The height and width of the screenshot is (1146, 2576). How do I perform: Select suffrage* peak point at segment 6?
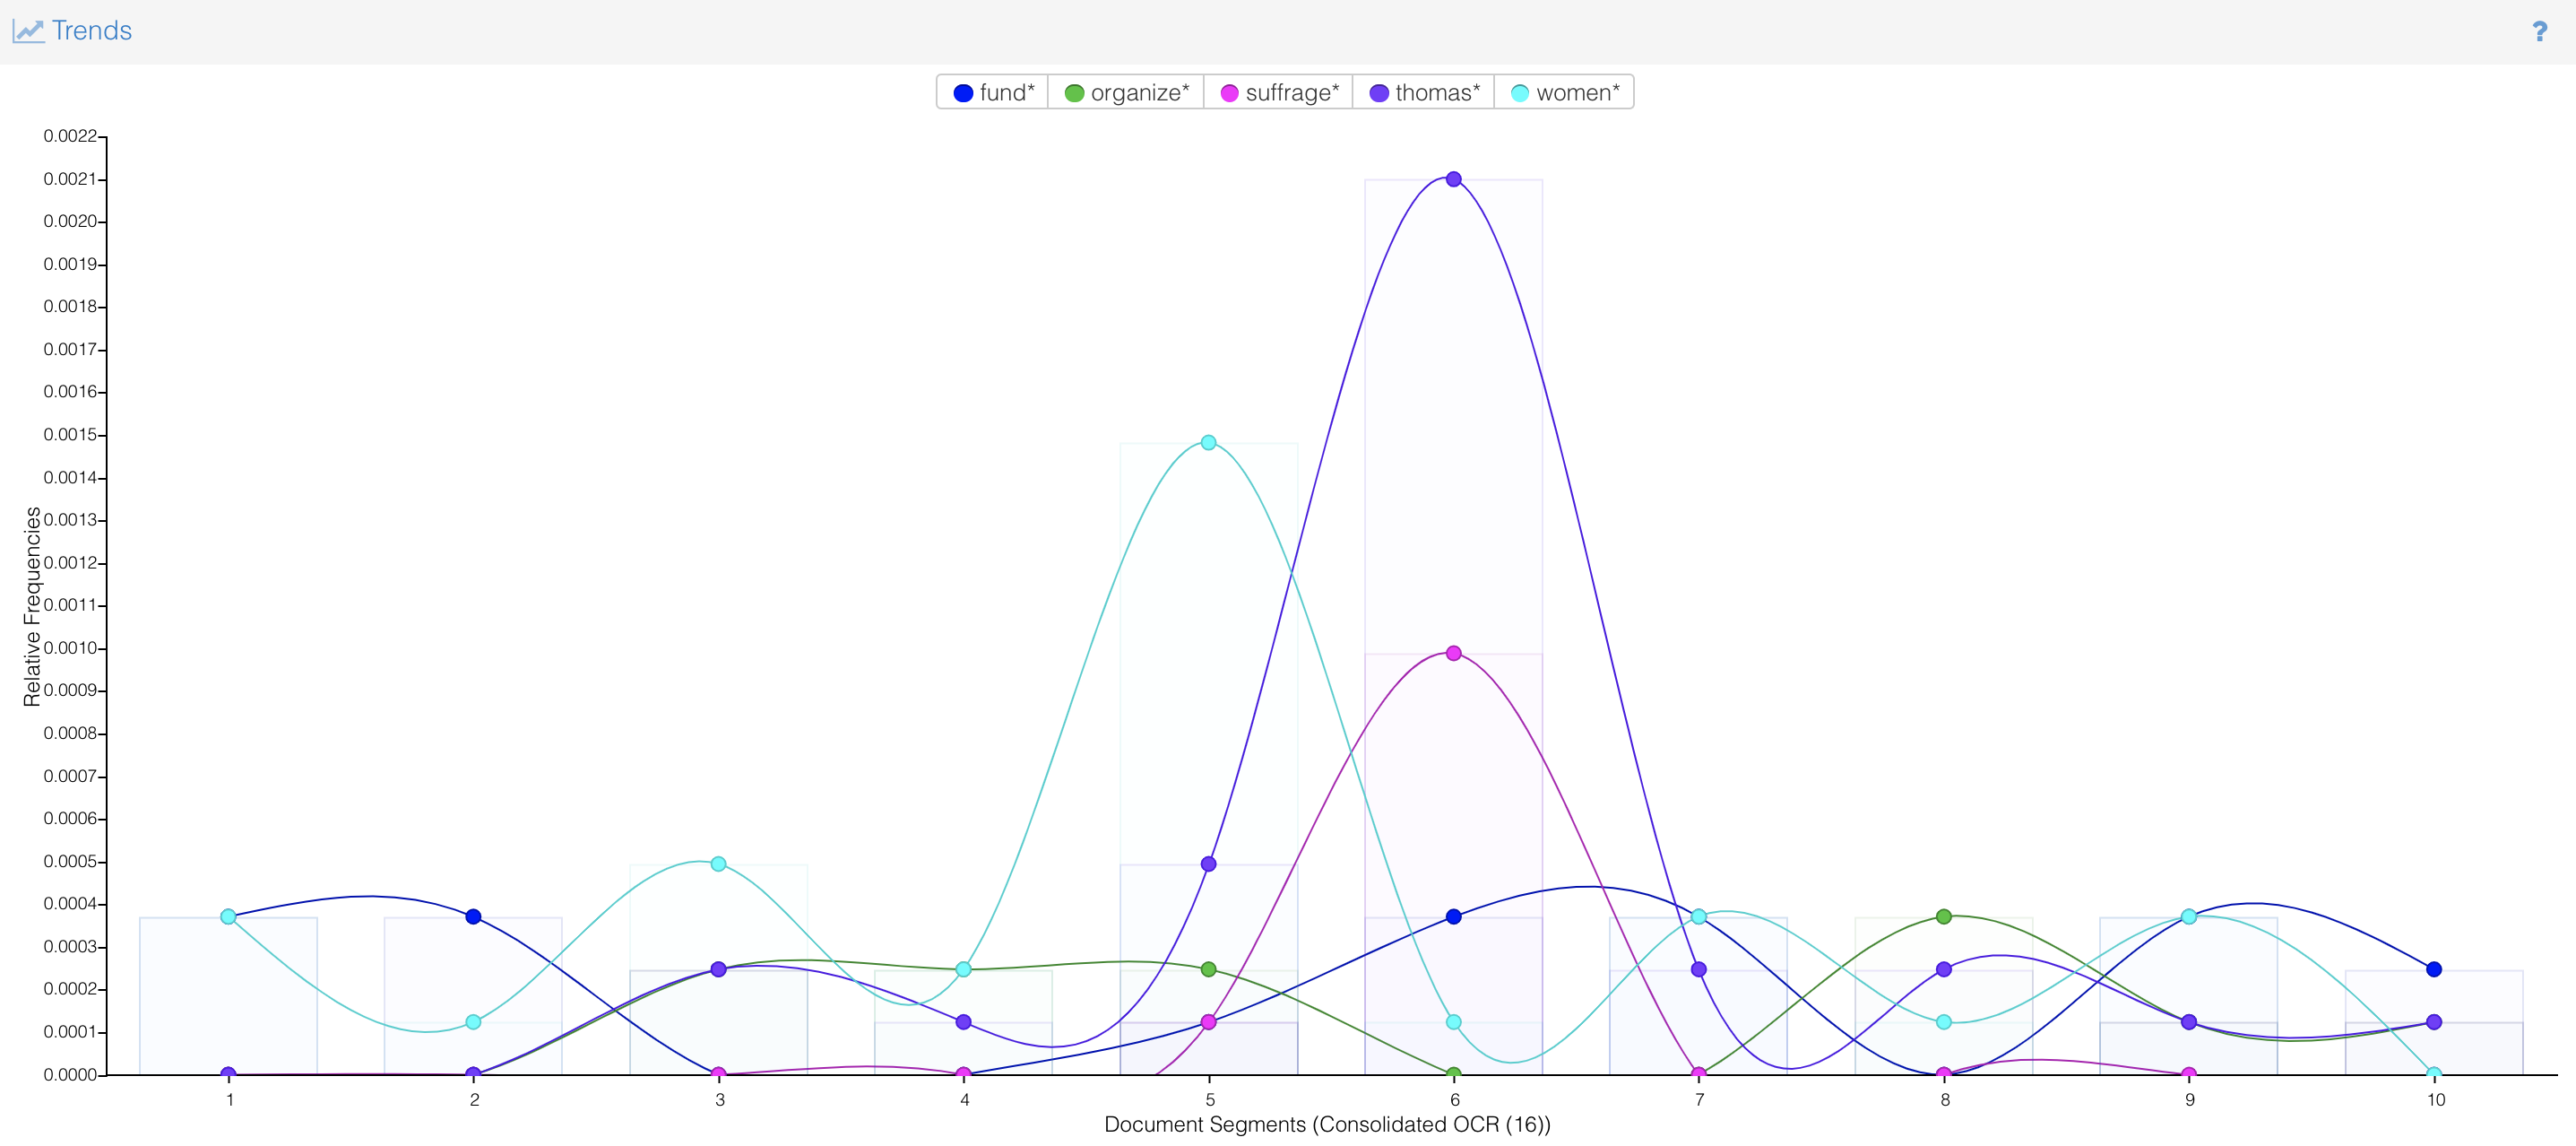(1454, 654)
